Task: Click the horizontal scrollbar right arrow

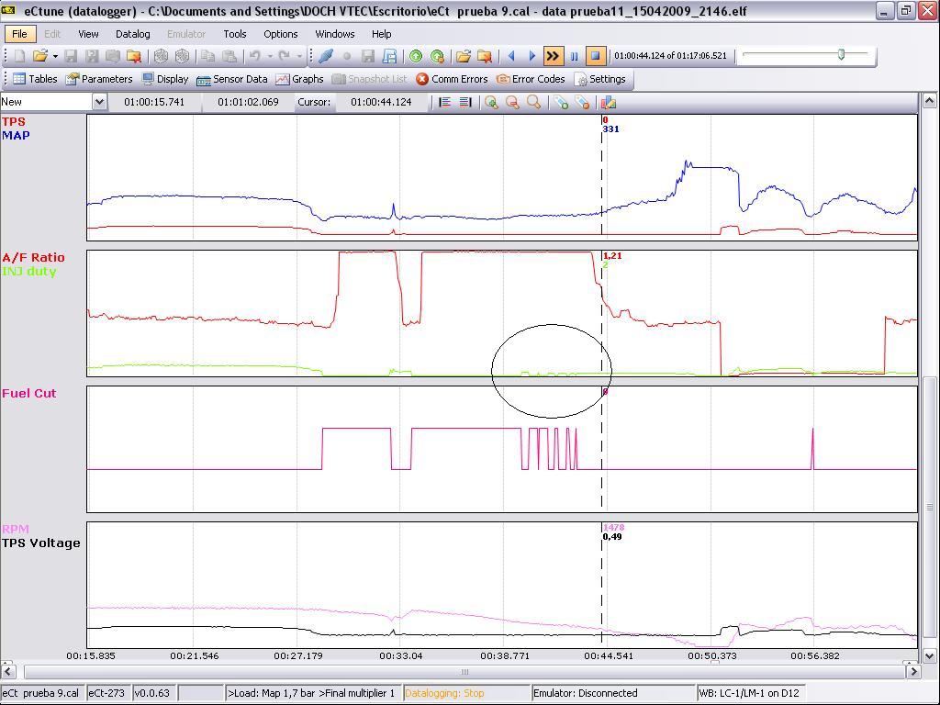Action: pyautogui.click(x=913, y=671)
